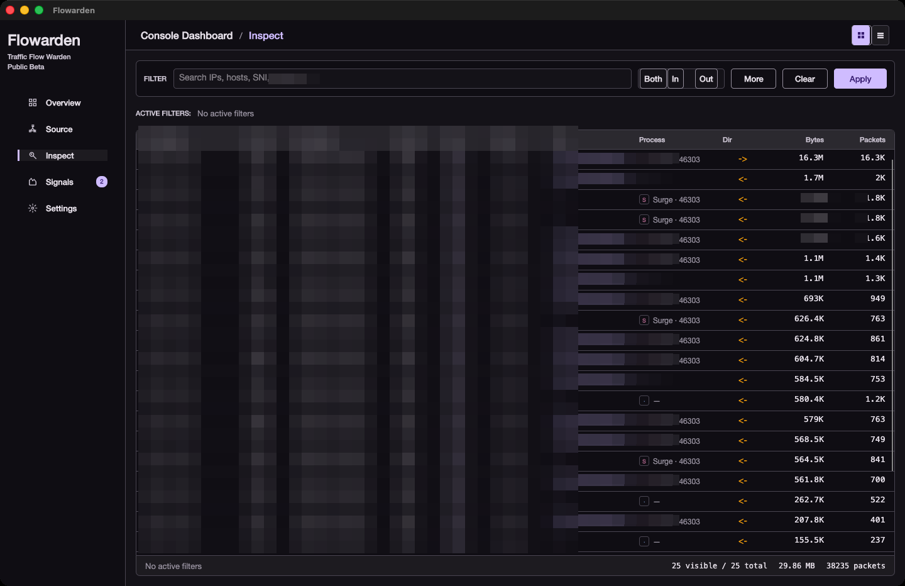Screen dimensions: 905x586
Task: Click inbound arrow in 207.8K row
Action: (743, 521)
